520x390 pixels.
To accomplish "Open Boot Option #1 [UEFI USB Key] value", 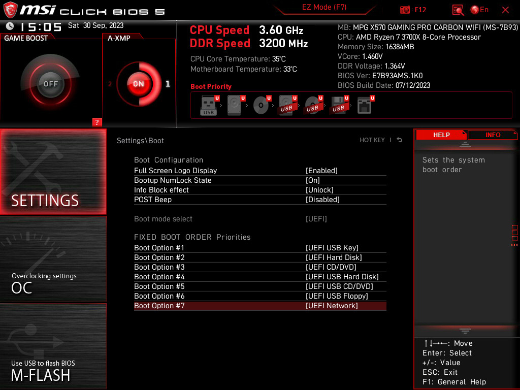I will 332,248.
